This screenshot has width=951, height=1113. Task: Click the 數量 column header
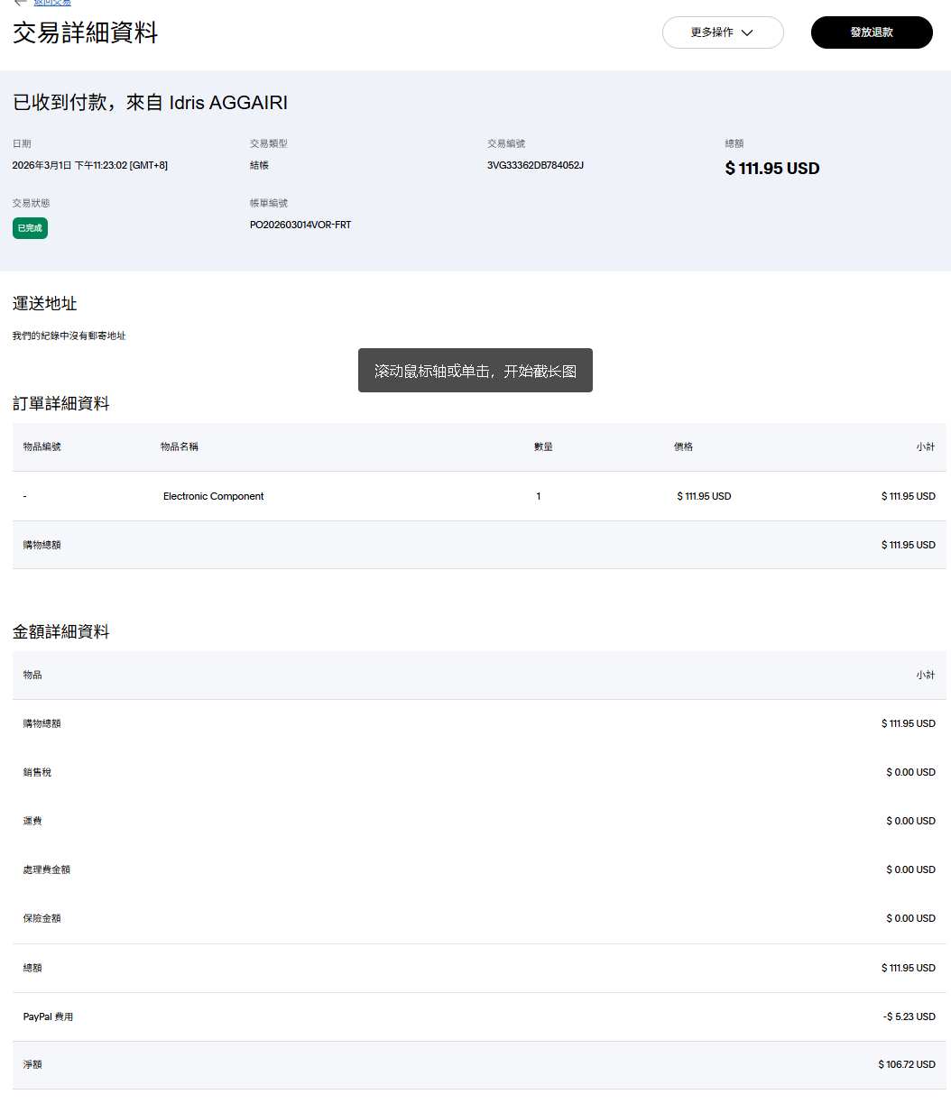coord(542,446)
